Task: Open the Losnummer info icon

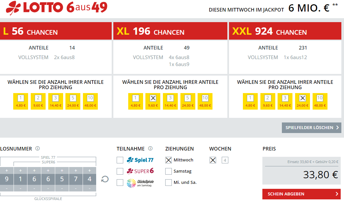Action: pos(38,149)
